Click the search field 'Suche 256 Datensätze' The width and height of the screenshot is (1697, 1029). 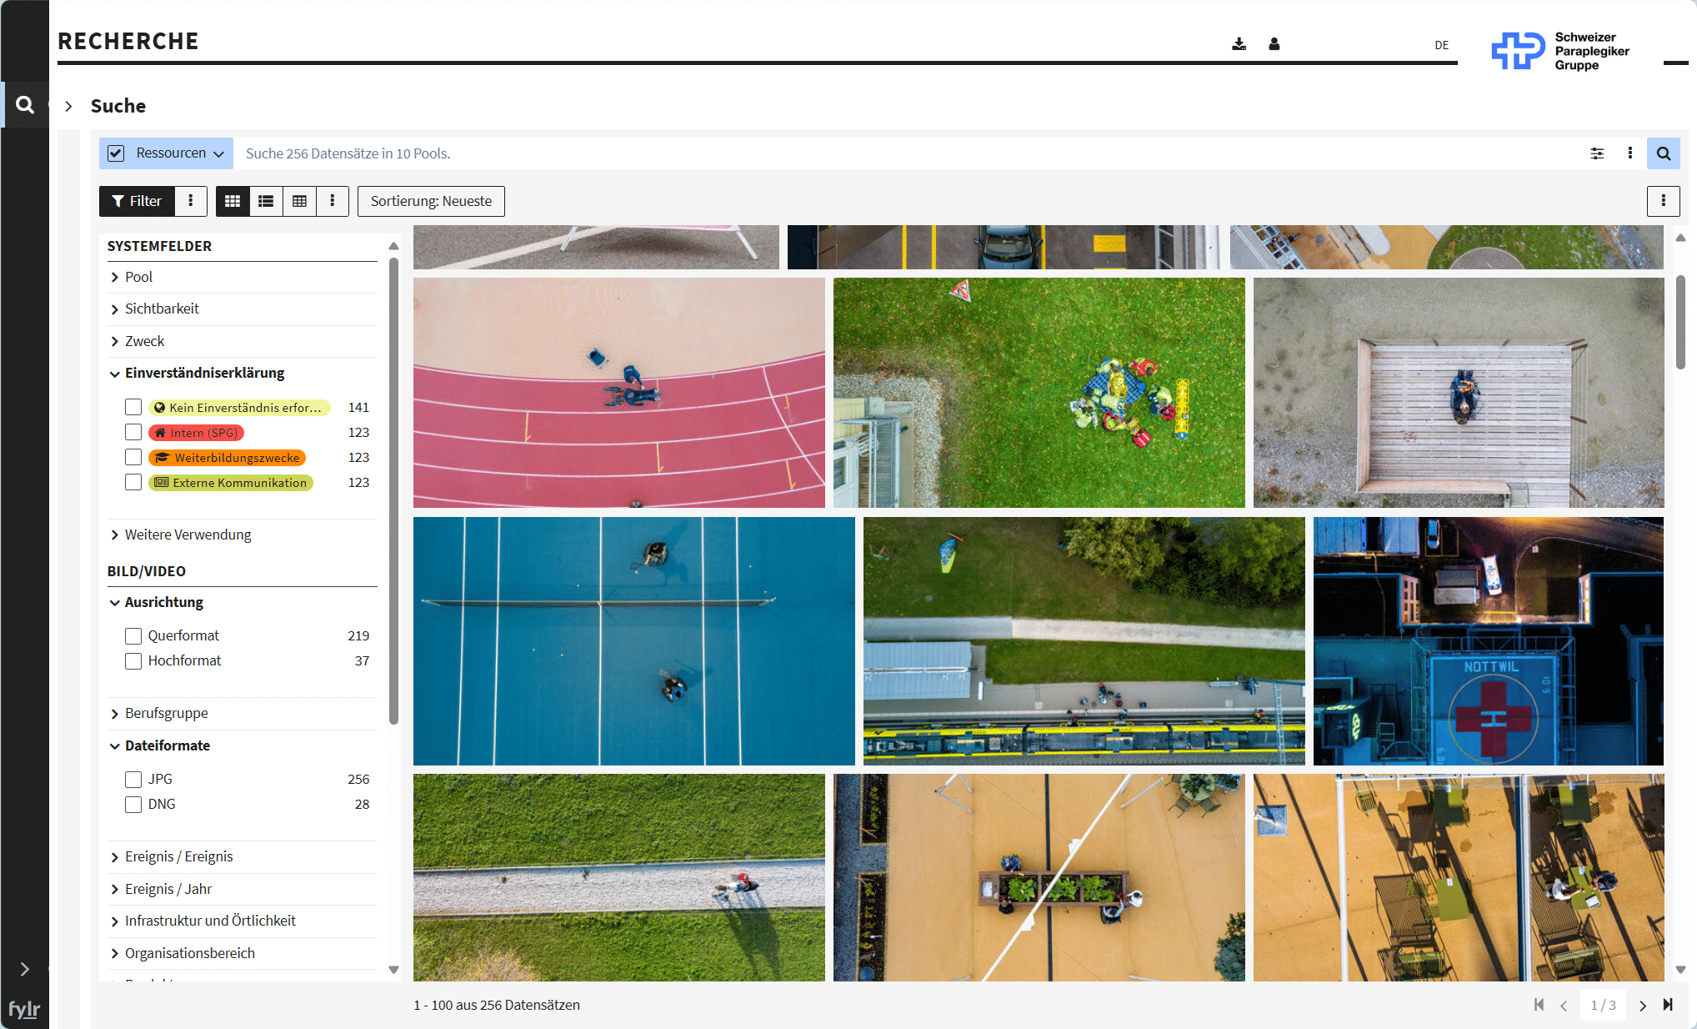[904, 153]
